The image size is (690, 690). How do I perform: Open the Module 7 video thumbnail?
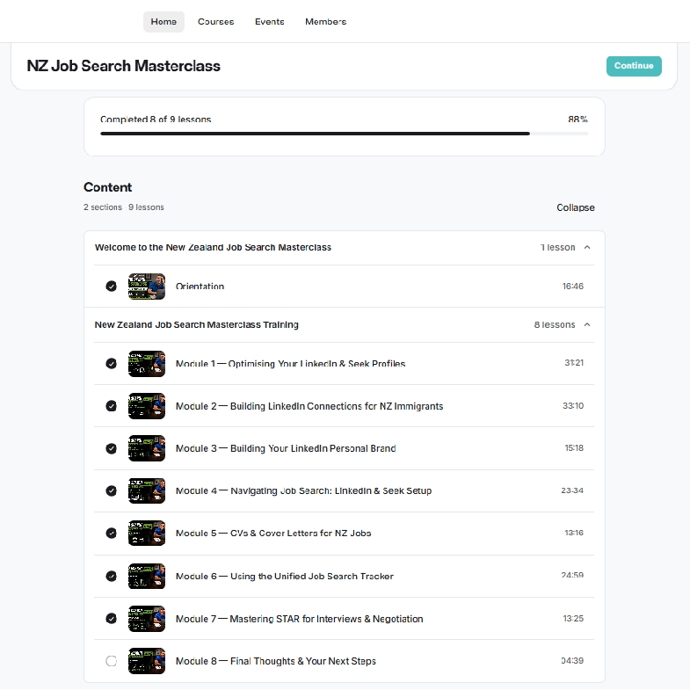147,618
